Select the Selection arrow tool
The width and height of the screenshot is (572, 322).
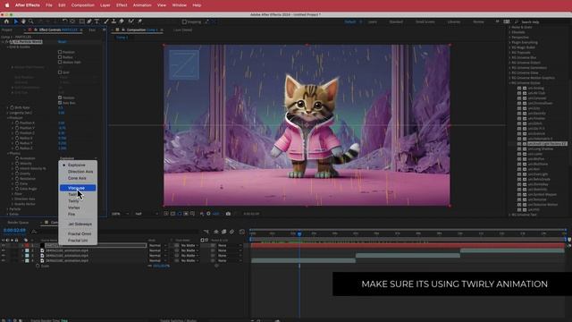[x=16, y=21]
